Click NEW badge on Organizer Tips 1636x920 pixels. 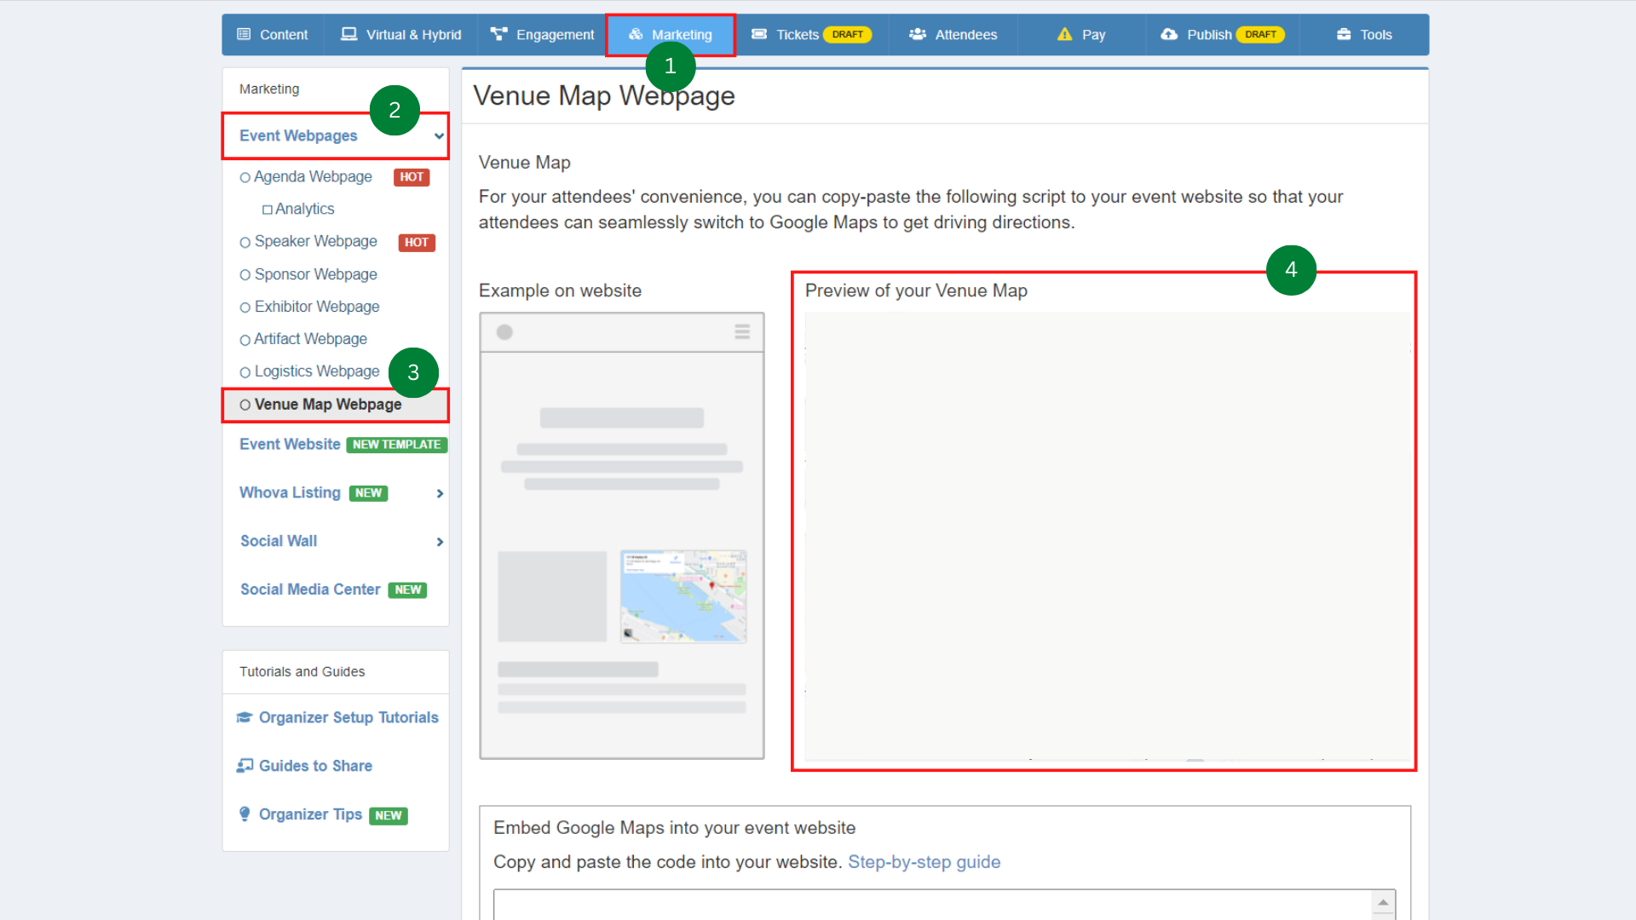[x=388, y=816]
